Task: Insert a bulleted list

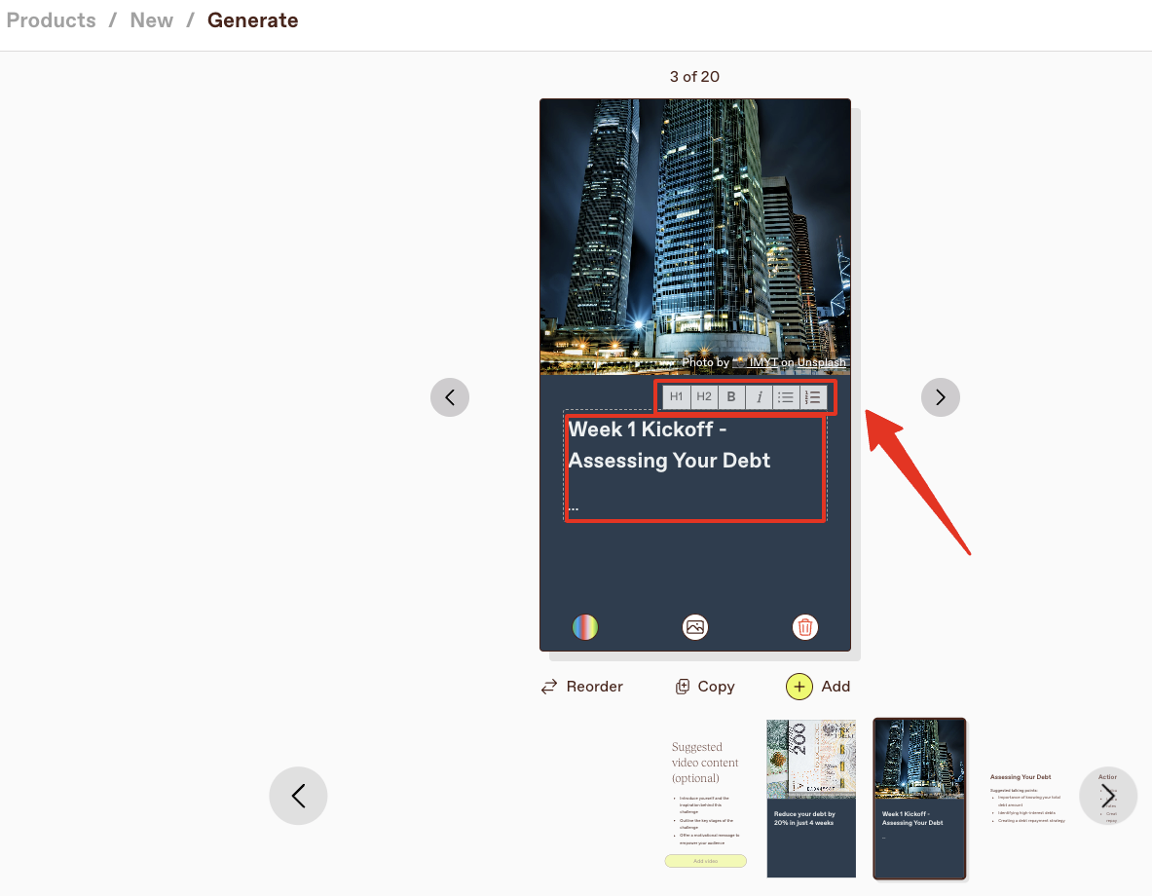Action: click(x=786, y=397)
